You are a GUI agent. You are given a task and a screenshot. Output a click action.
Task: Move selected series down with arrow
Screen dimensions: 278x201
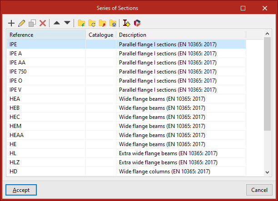coord(67,23)
